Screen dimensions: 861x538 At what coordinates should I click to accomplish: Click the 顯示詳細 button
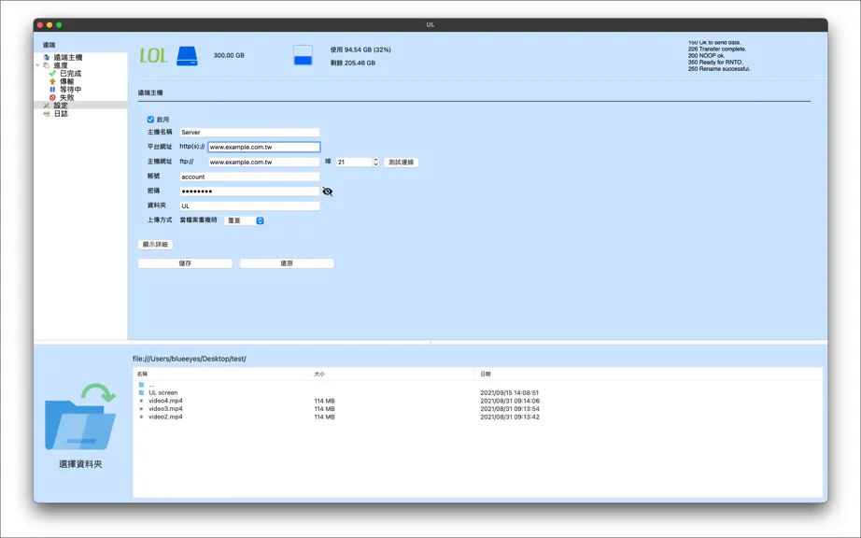[x=155, y=245]
